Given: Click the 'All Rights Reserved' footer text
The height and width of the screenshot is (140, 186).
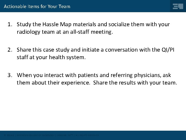Looking at the screenshot, I should coord(87,135).
